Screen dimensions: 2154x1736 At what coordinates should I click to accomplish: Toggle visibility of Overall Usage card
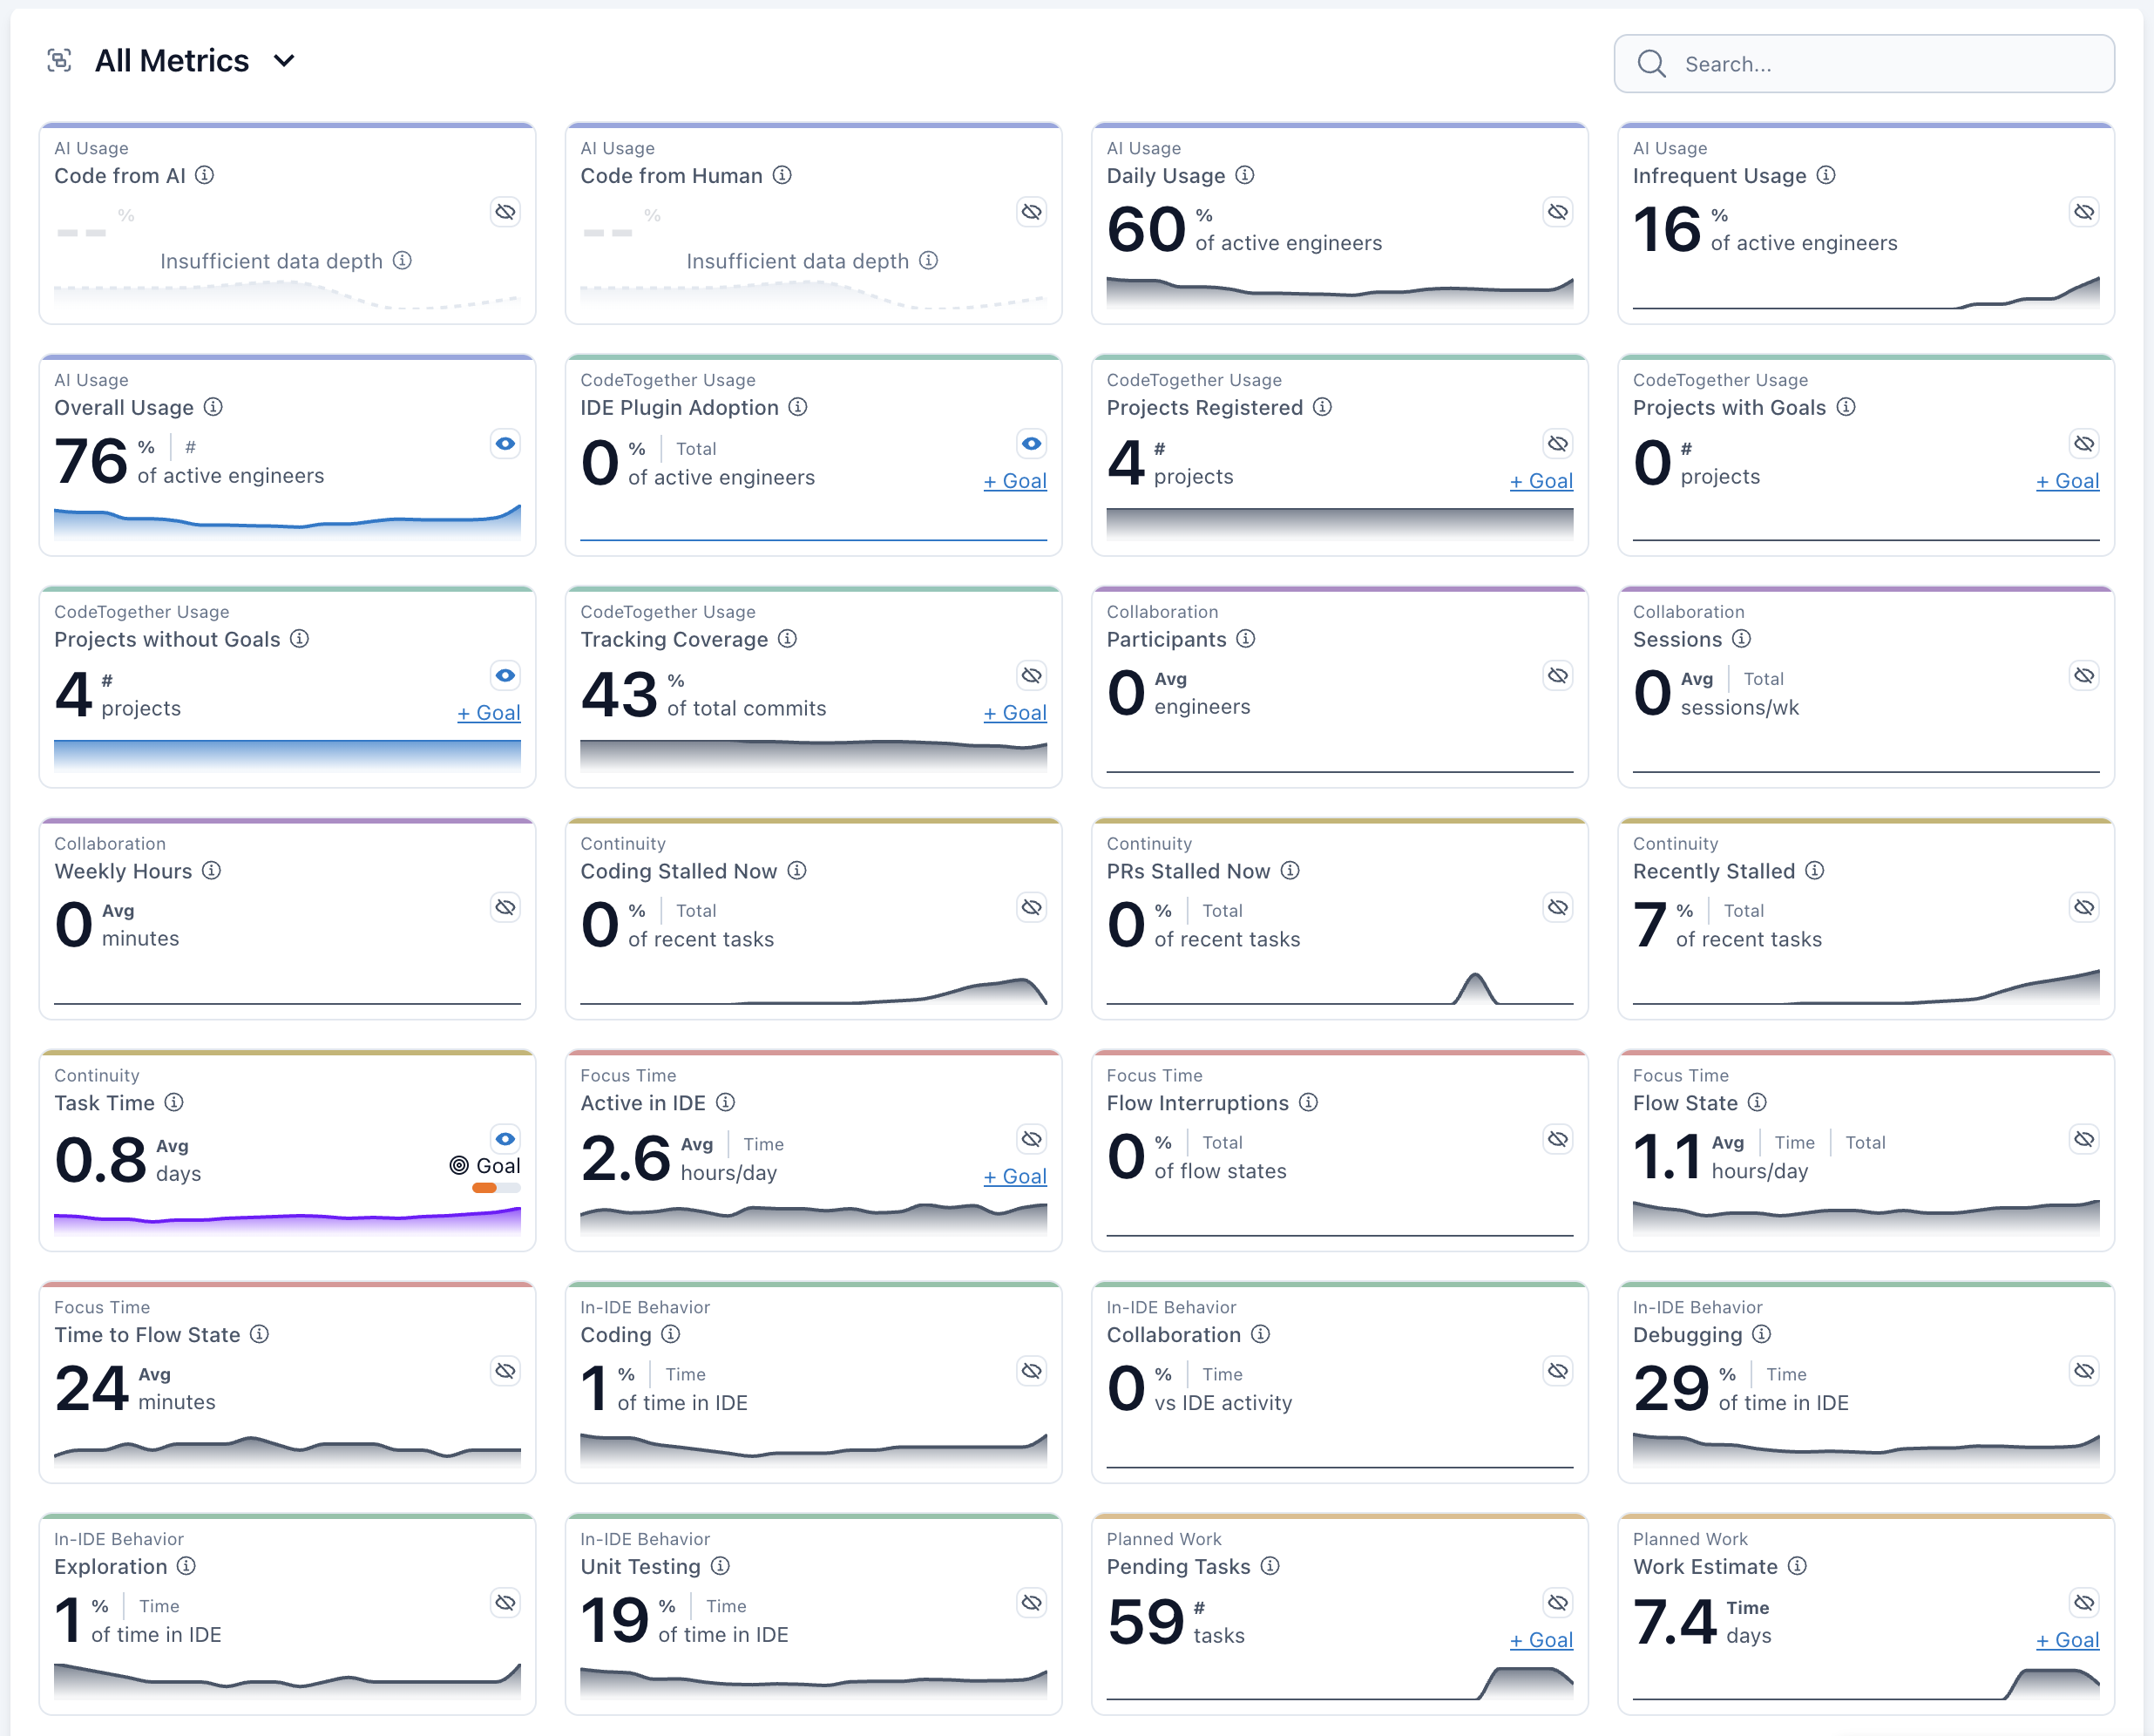(x=505, y=443)
